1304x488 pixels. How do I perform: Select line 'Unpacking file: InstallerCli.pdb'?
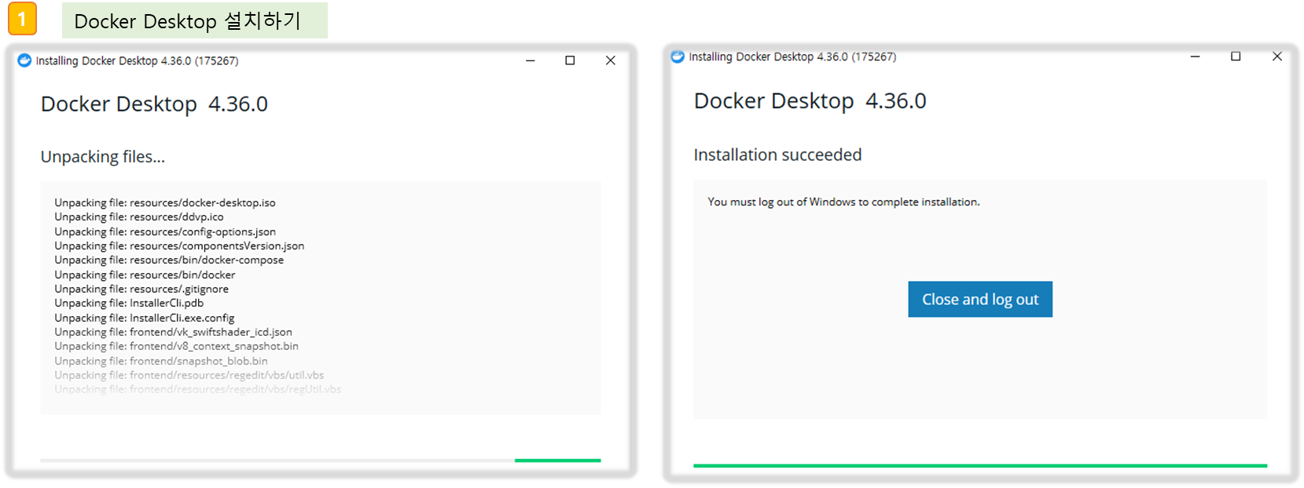(x=129, y=303)
